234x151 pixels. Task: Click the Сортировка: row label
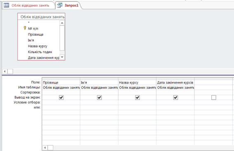point(30,92)
